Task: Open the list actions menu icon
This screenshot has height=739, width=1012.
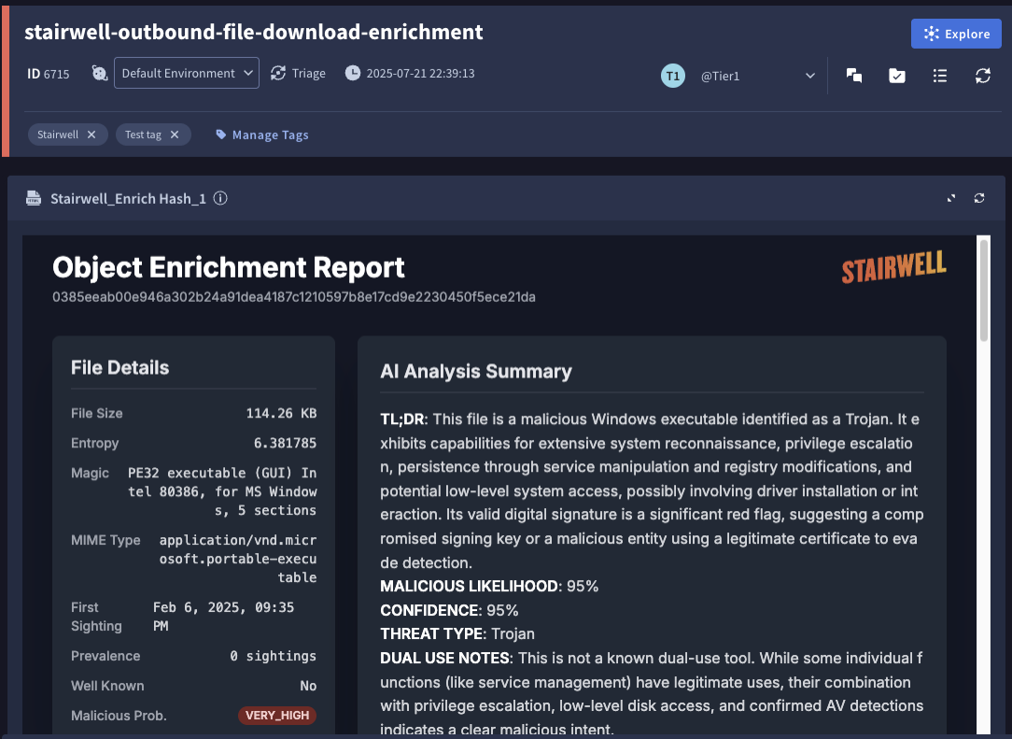Action: tap(940, 76)
